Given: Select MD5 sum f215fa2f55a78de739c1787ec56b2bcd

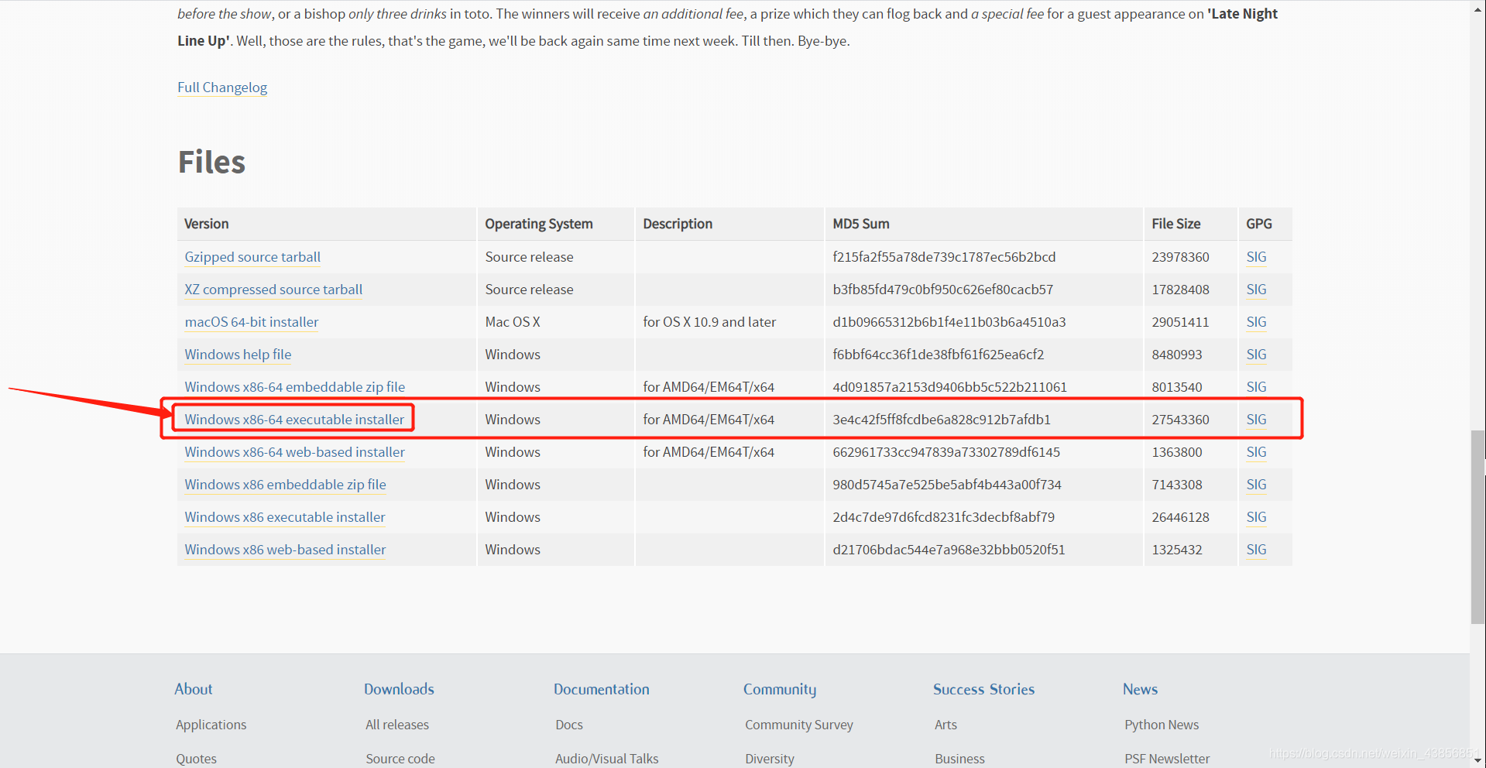Looking at the screenshot, I should (944, 257).
